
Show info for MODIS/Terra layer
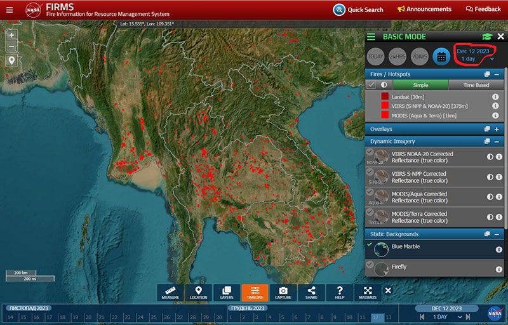(499, 217)
